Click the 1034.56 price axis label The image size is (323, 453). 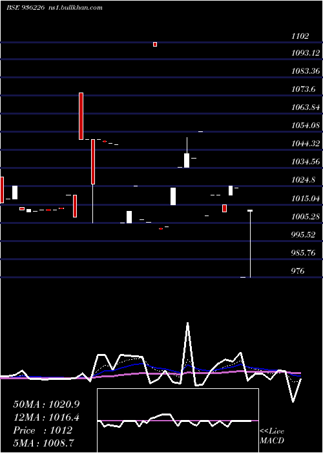coord(306,162)
